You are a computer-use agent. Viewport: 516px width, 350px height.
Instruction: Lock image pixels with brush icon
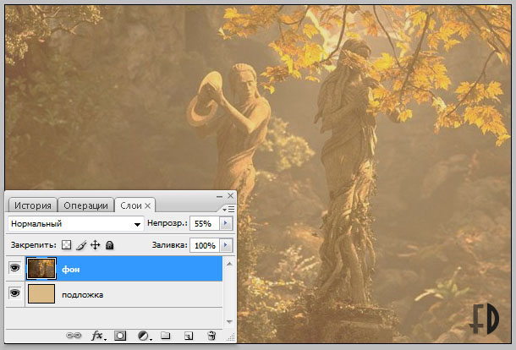coord(81,245)
